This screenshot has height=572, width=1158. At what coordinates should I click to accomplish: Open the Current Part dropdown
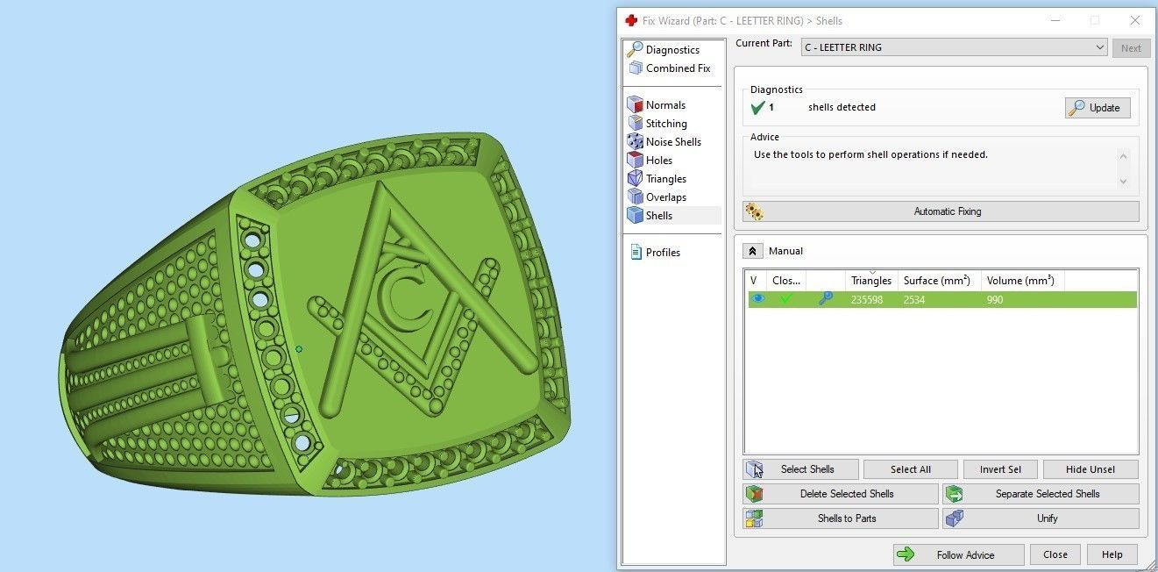pyautogui.click(x=955, y=47)
